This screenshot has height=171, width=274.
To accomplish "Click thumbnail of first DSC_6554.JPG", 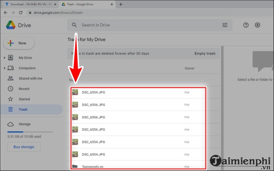I will pos(75,92).
